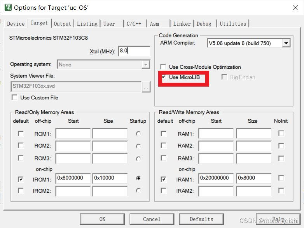Enable the IRAM1 NoInit checkbox
The width and height of the screenshot is (304, 228).
[x=281, y=178]
